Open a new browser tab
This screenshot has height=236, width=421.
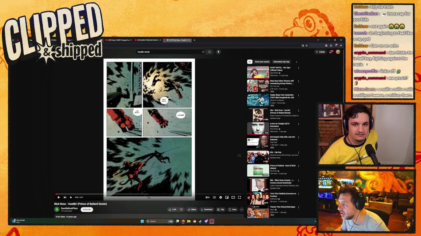click(x=194, y=40)
